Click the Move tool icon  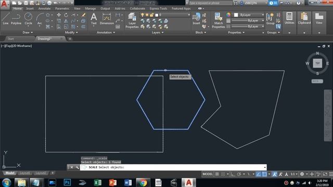tap(59, 15)
